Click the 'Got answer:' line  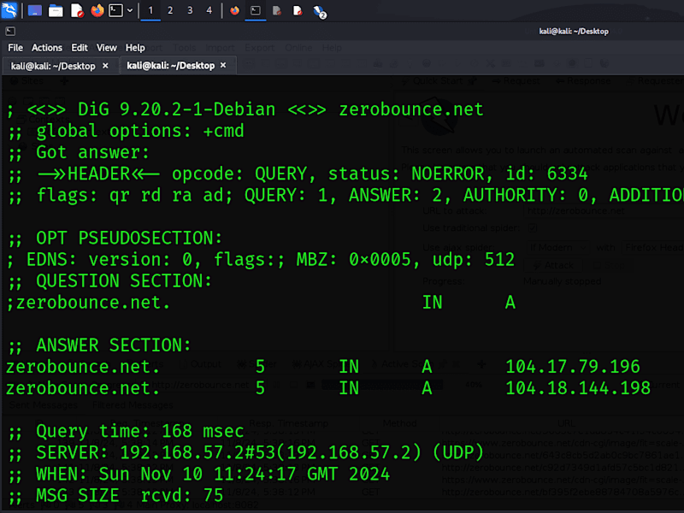92,152
